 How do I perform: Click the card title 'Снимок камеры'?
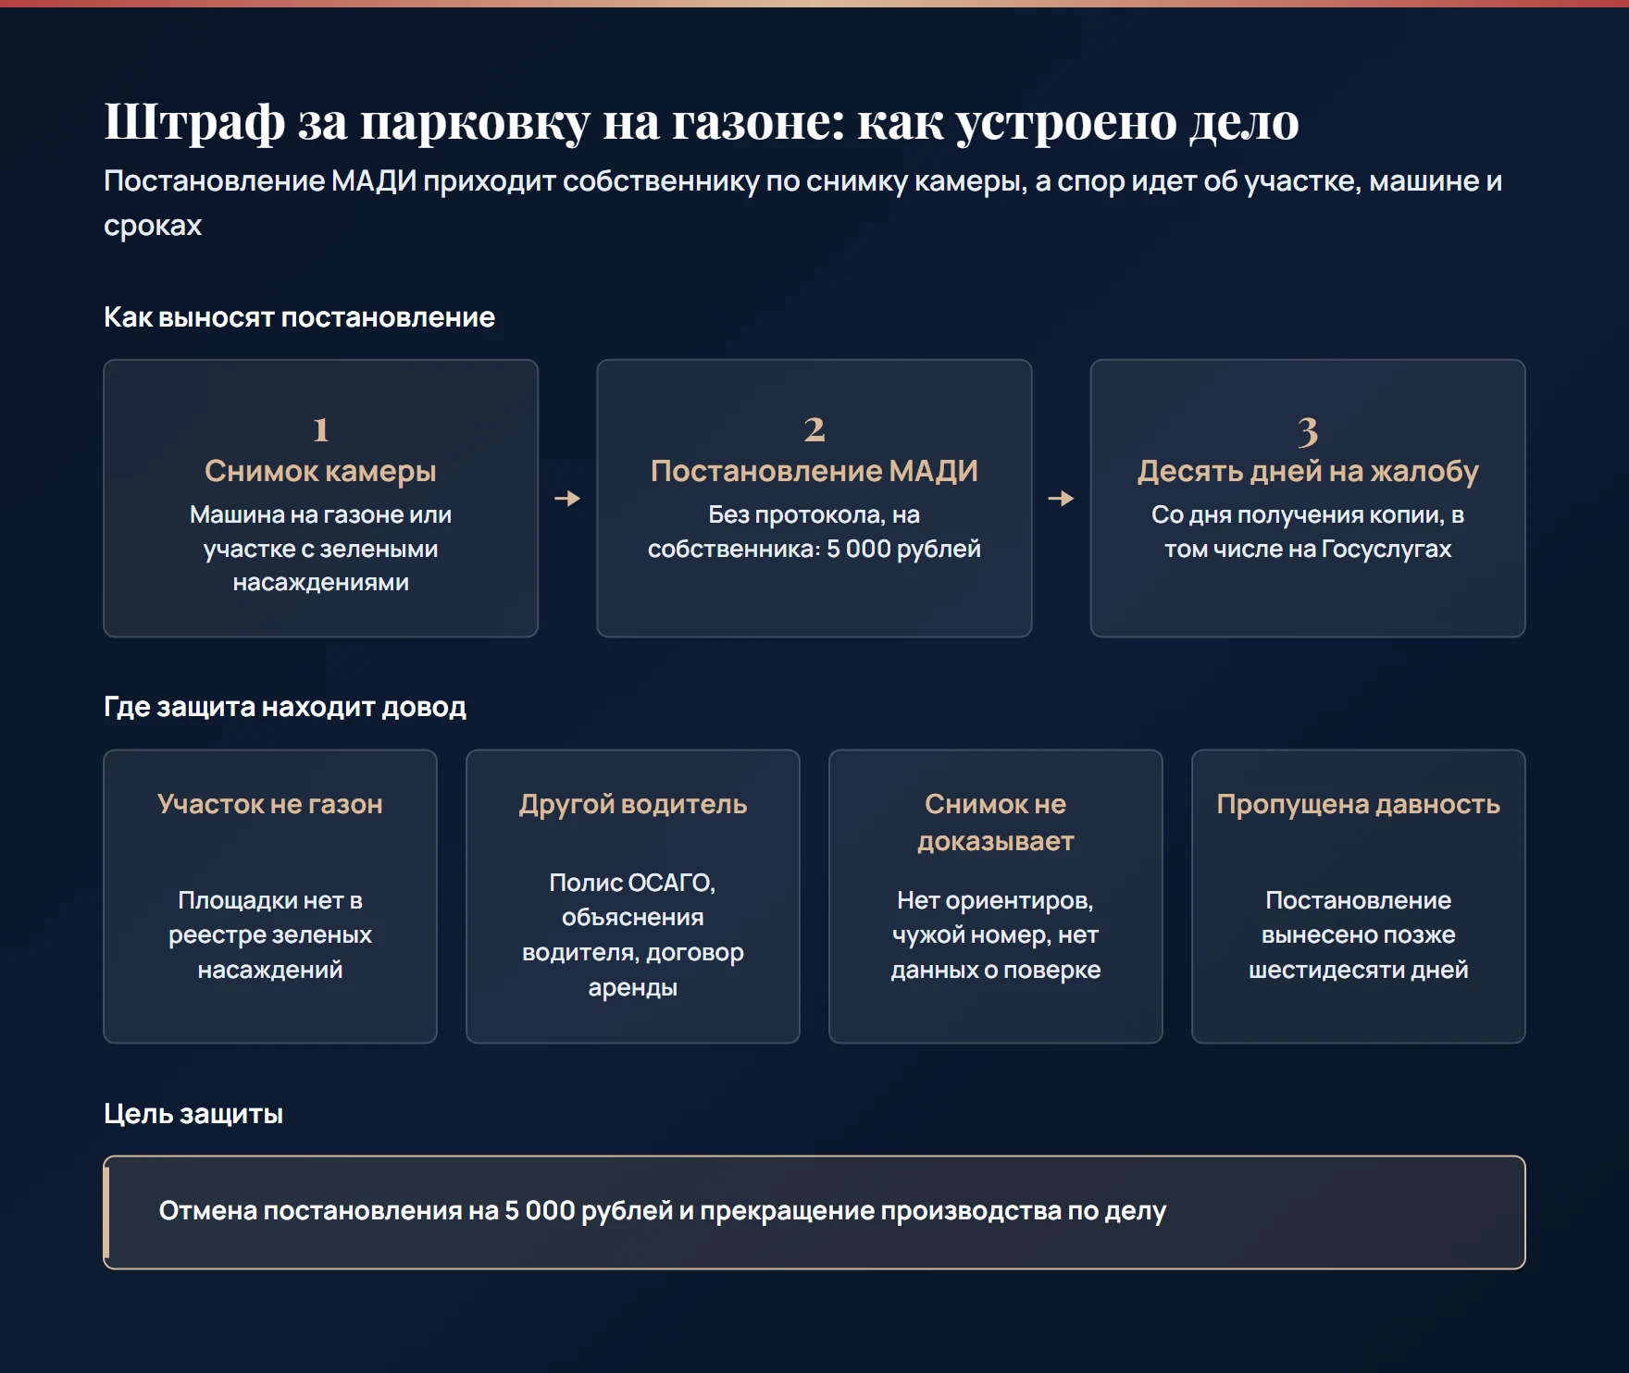[x=320, y=471]
